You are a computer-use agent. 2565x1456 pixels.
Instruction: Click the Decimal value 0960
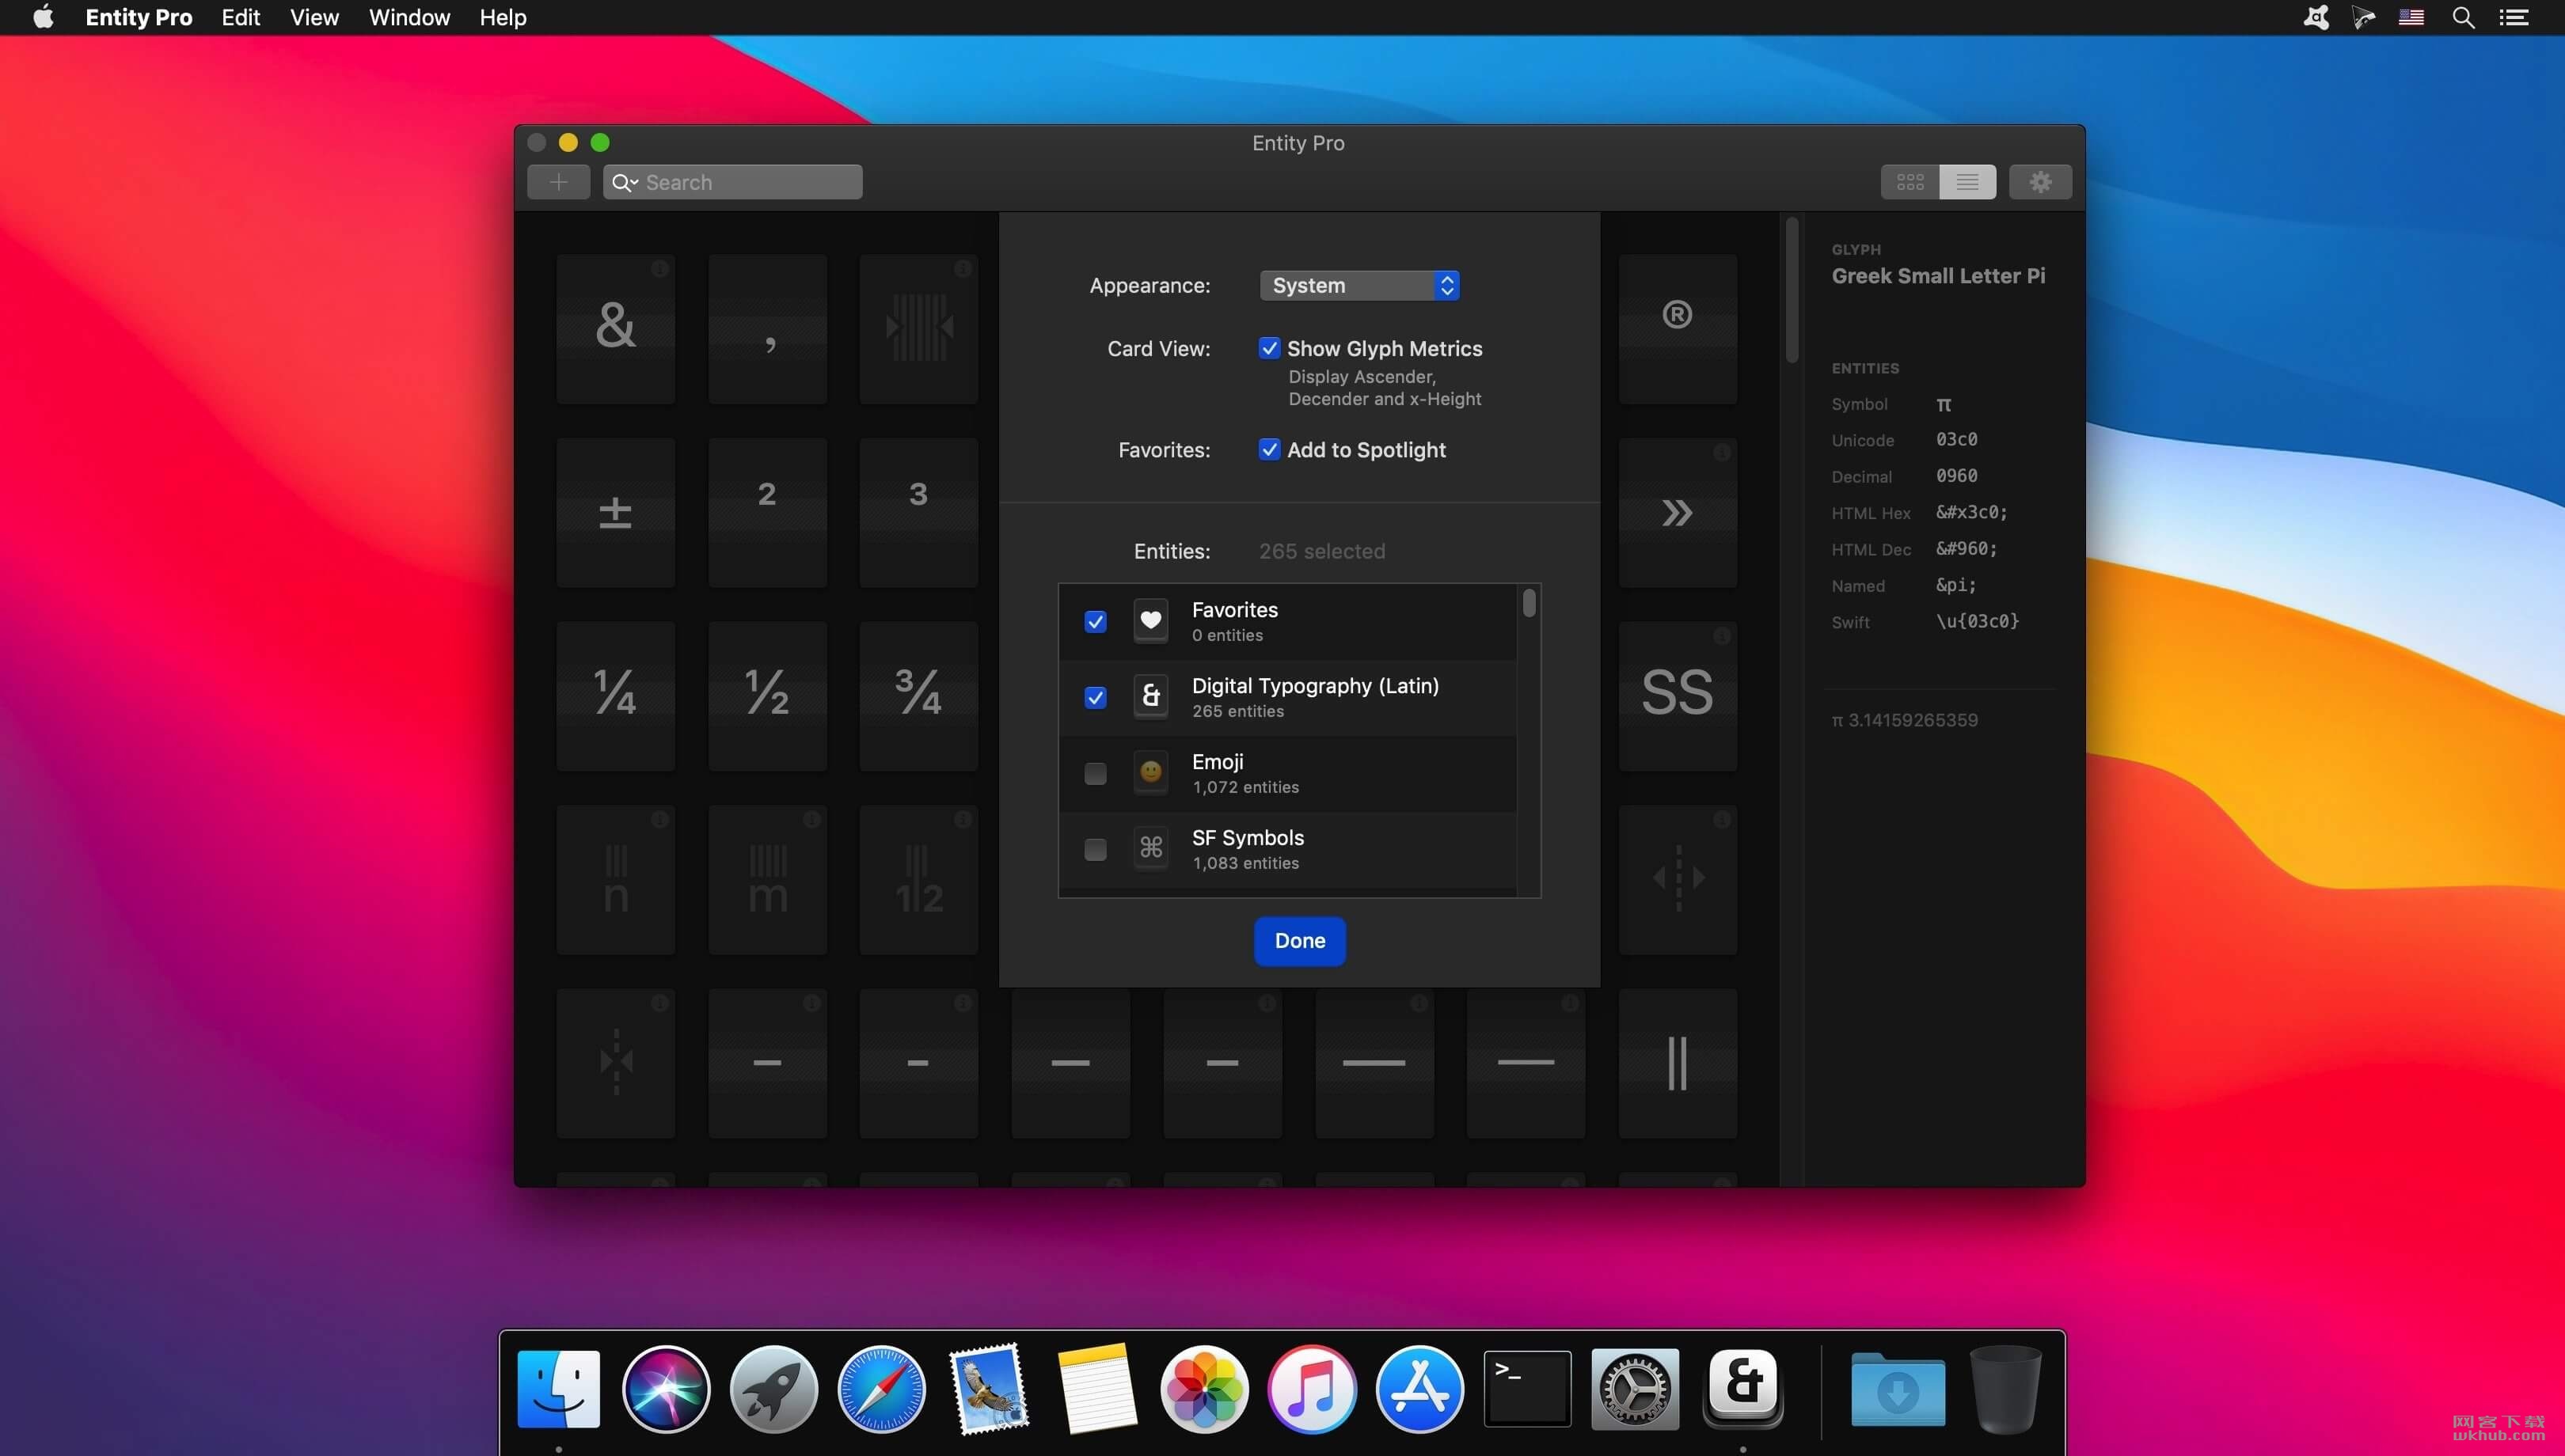tap(1957, 476)
